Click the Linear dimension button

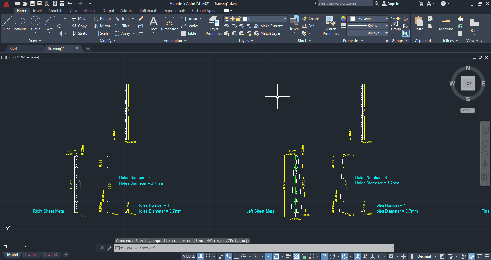coord(189,19)
